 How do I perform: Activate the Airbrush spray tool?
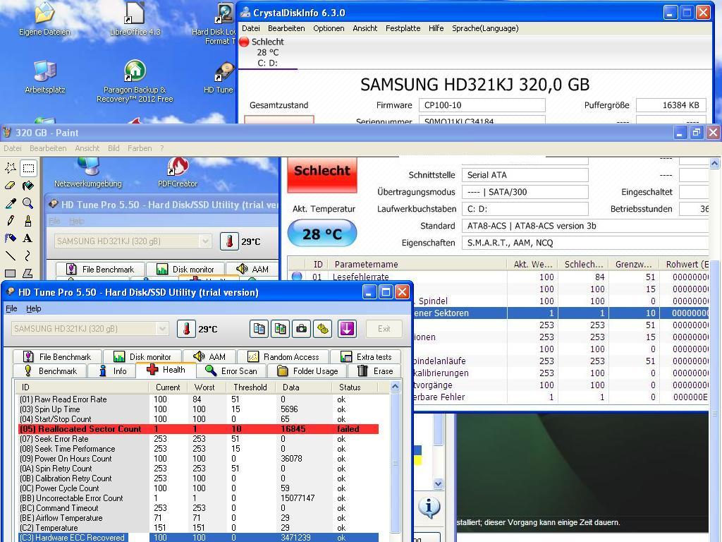[x=10, y=239]
